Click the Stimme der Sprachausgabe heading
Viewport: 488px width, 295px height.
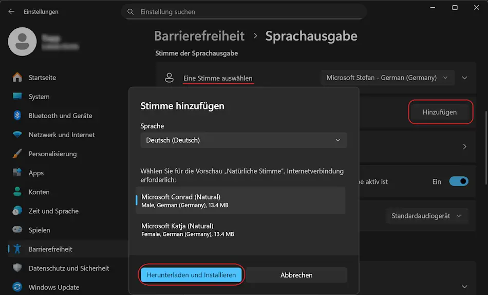pyautogui.click(x=196, y=53)
